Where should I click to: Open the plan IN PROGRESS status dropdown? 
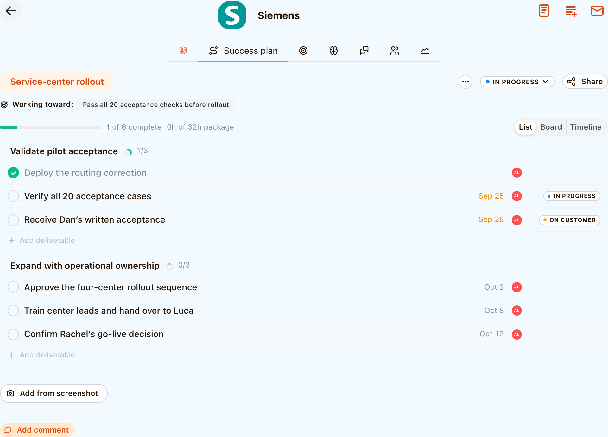click(517, 82)
